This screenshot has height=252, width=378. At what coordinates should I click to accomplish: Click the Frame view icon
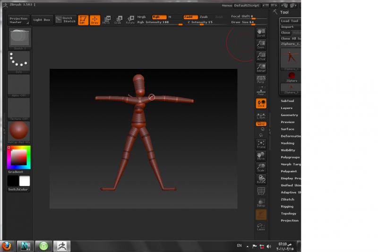click(x=261, y=144)
